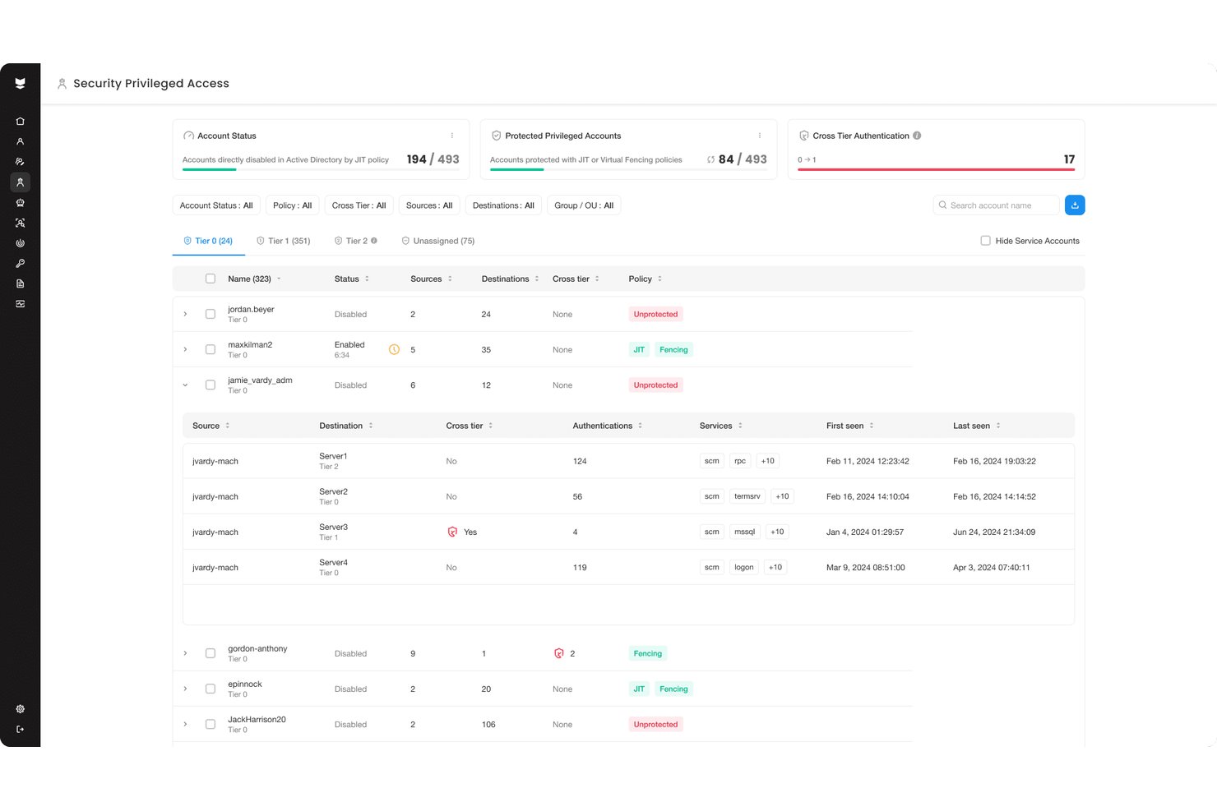Open Account Status card options menu
This screenshot has height=811, width=1217.
pos(451,136)
